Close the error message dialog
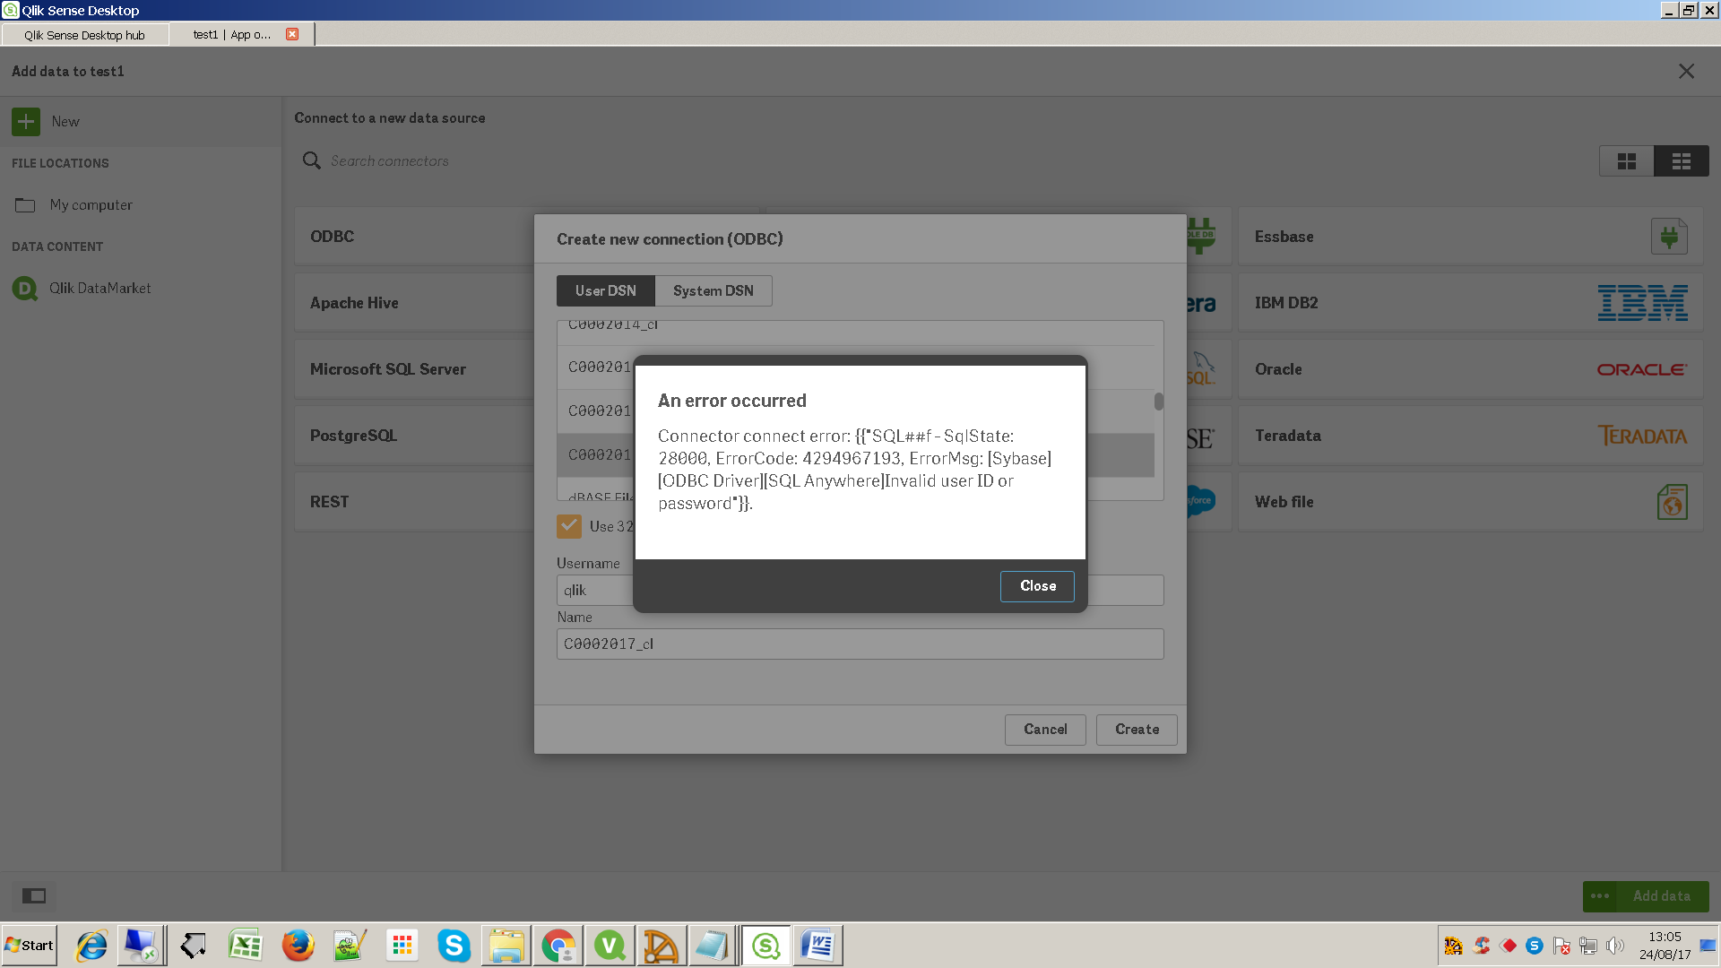 (1037, 586)
